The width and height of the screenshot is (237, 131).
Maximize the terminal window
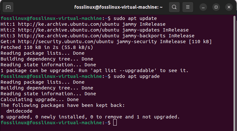[216, 7]
